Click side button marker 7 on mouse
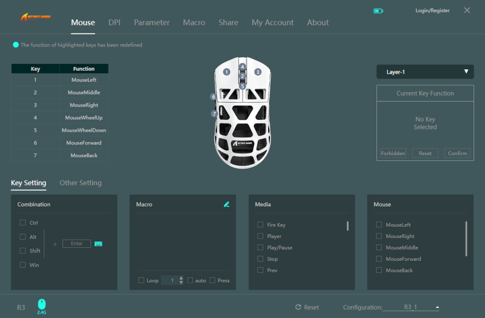The image size is (485, 318). click(214, 114)
